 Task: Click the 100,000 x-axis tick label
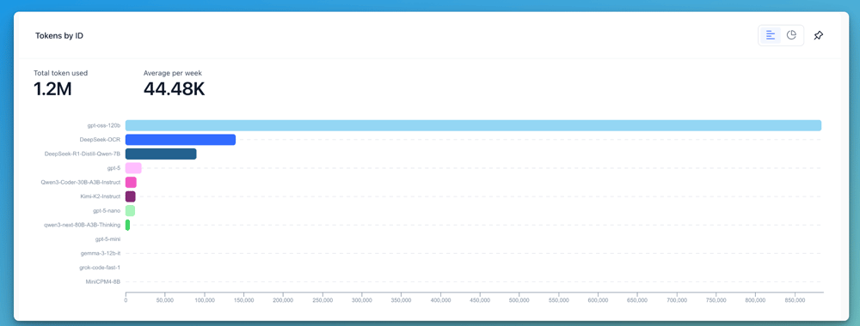point(205,300)
